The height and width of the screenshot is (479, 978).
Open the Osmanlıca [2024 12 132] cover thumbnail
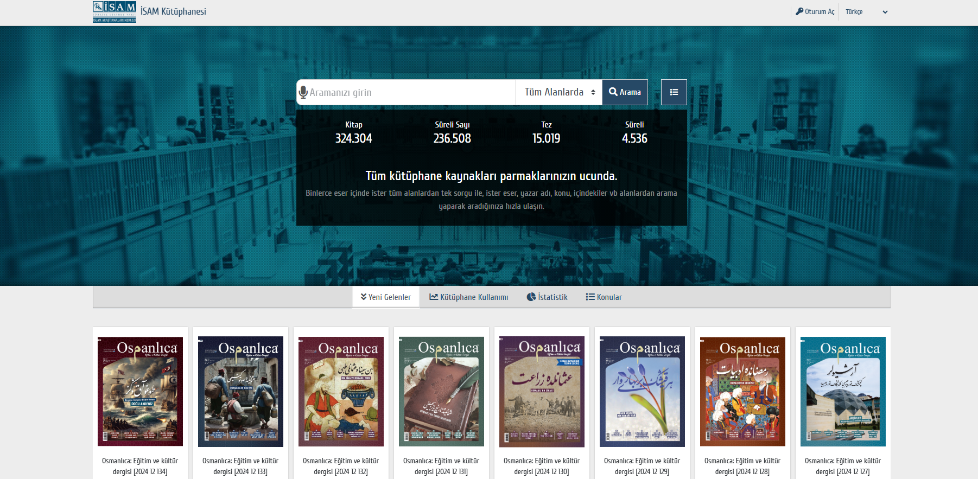pyautogui.click(x=341, y=391)
